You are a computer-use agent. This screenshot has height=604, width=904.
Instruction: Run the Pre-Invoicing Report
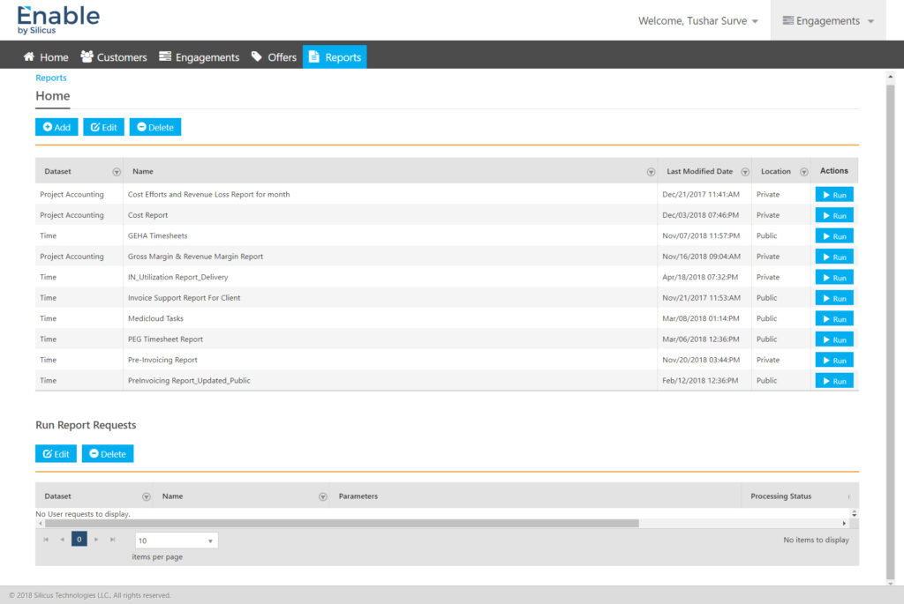pos(834,361)
